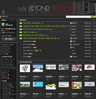The height and width of the screenshot is (99, 96).
Task: Open 등업게시판 in the sidebar
Action: 6,76
